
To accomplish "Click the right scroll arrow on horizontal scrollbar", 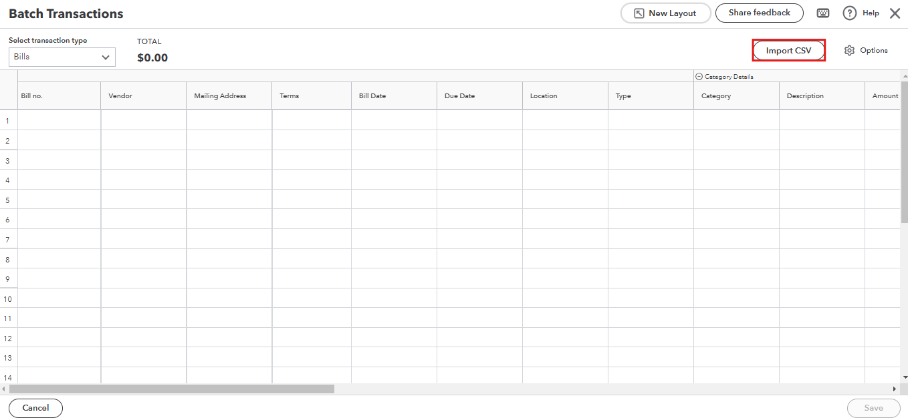I will pyautogui.click(x=896, y=388).
